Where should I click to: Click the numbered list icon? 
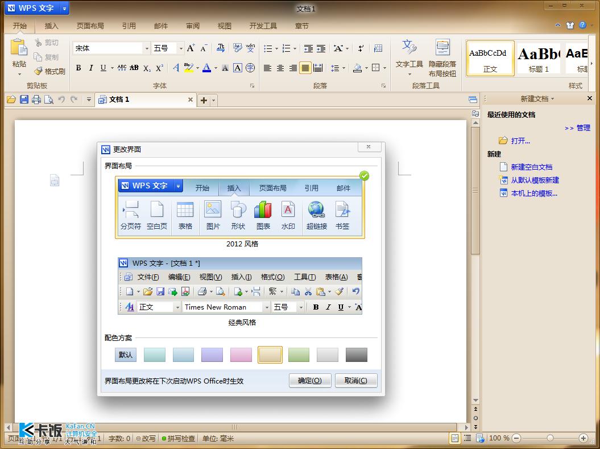pyautogui.click(x=286, y=48)
